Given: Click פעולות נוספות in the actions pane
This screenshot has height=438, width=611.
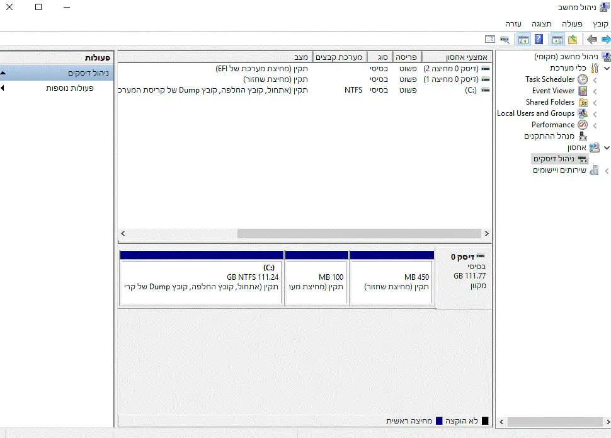Looking at the screenshot, I should [x=69, y=88].
